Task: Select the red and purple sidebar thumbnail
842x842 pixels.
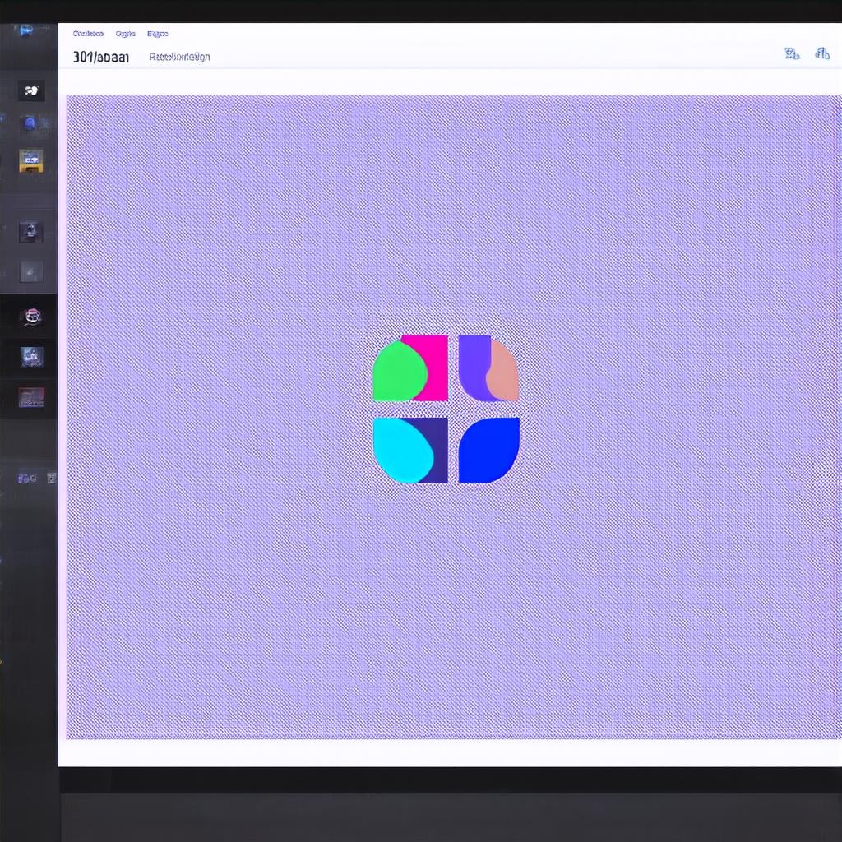Action: click(x=31, y=398)
